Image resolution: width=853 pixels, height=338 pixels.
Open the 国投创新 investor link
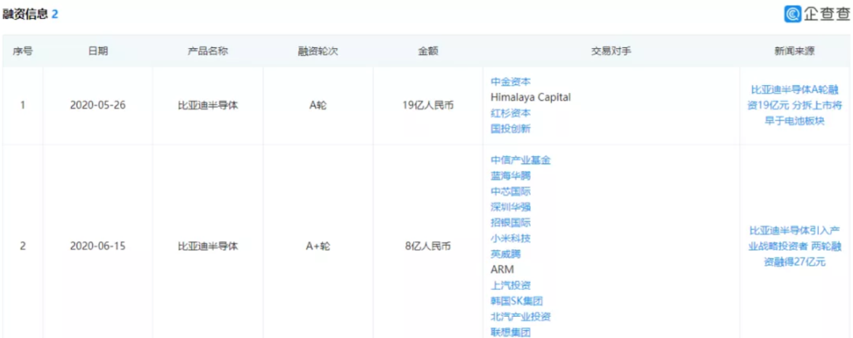[510, 128]
